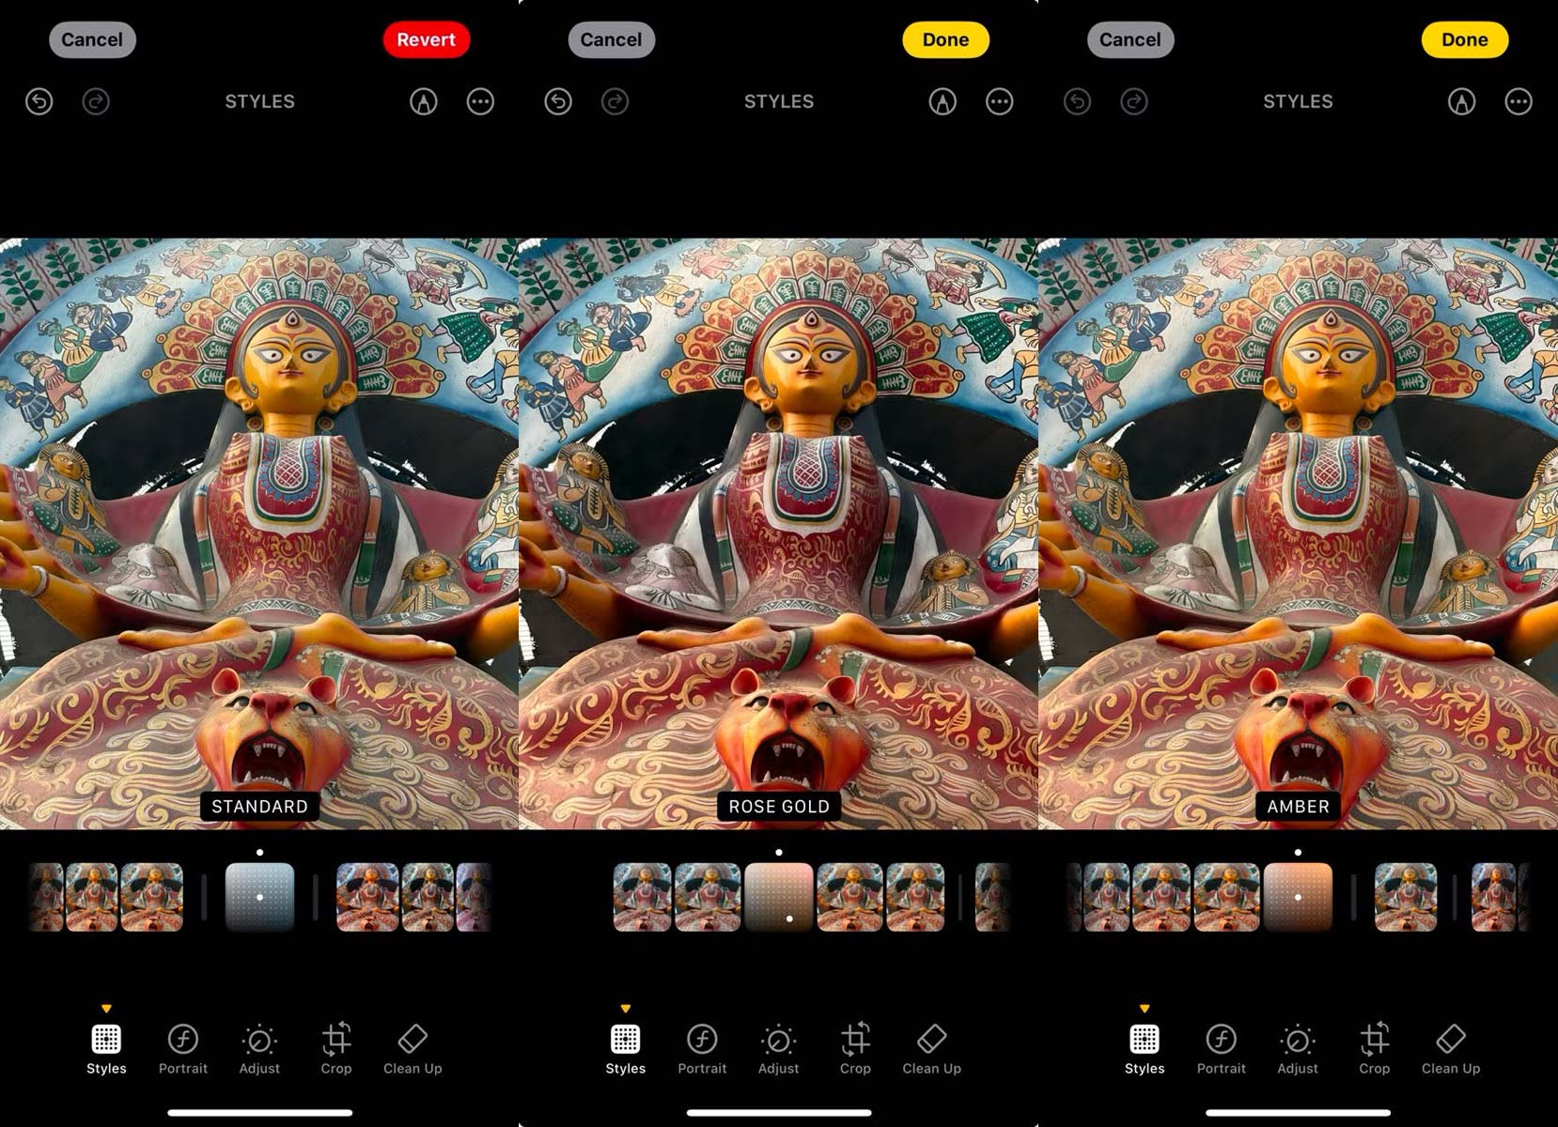Select Portrait tool in the Standard screen
Viewport: 1558px width, 1127px height.
pyautogui.click(x=183, y=1048)
